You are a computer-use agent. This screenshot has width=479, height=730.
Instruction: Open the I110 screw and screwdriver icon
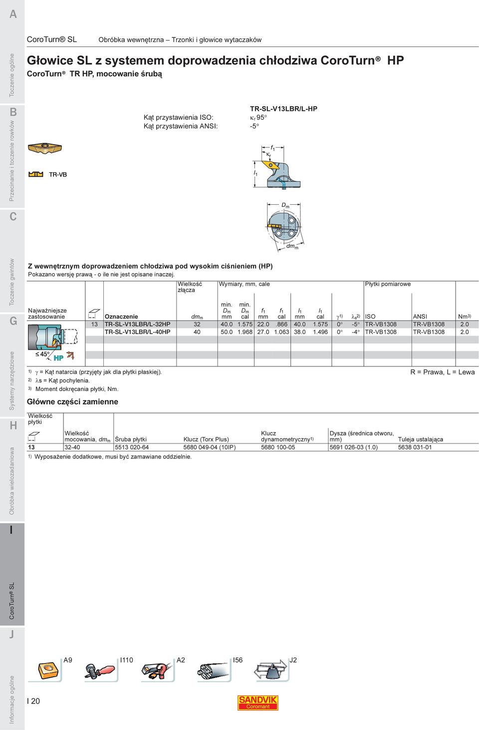click(x=99, y=671)
